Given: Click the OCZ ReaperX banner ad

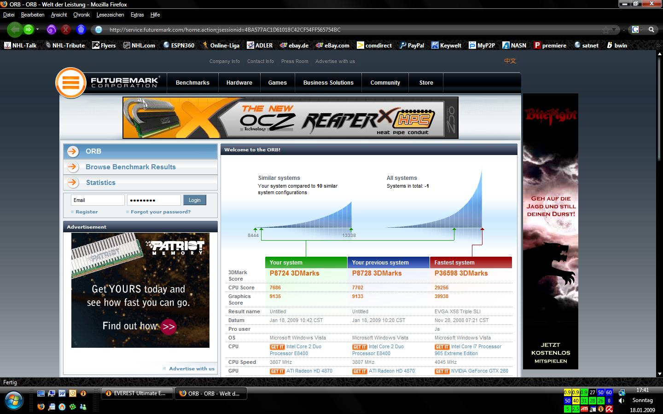Looking at the screenshot, I should [x=291, y=118].
